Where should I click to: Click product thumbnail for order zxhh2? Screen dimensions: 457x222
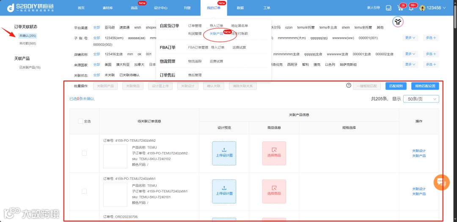point(115,156)
